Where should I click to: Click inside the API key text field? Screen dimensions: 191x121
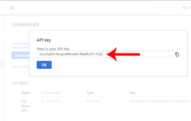tap(108, 54)
